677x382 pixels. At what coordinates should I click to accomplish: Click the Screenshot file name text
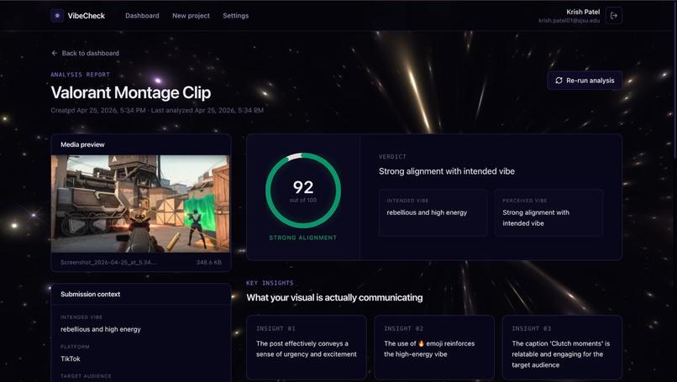coord(108,262)
